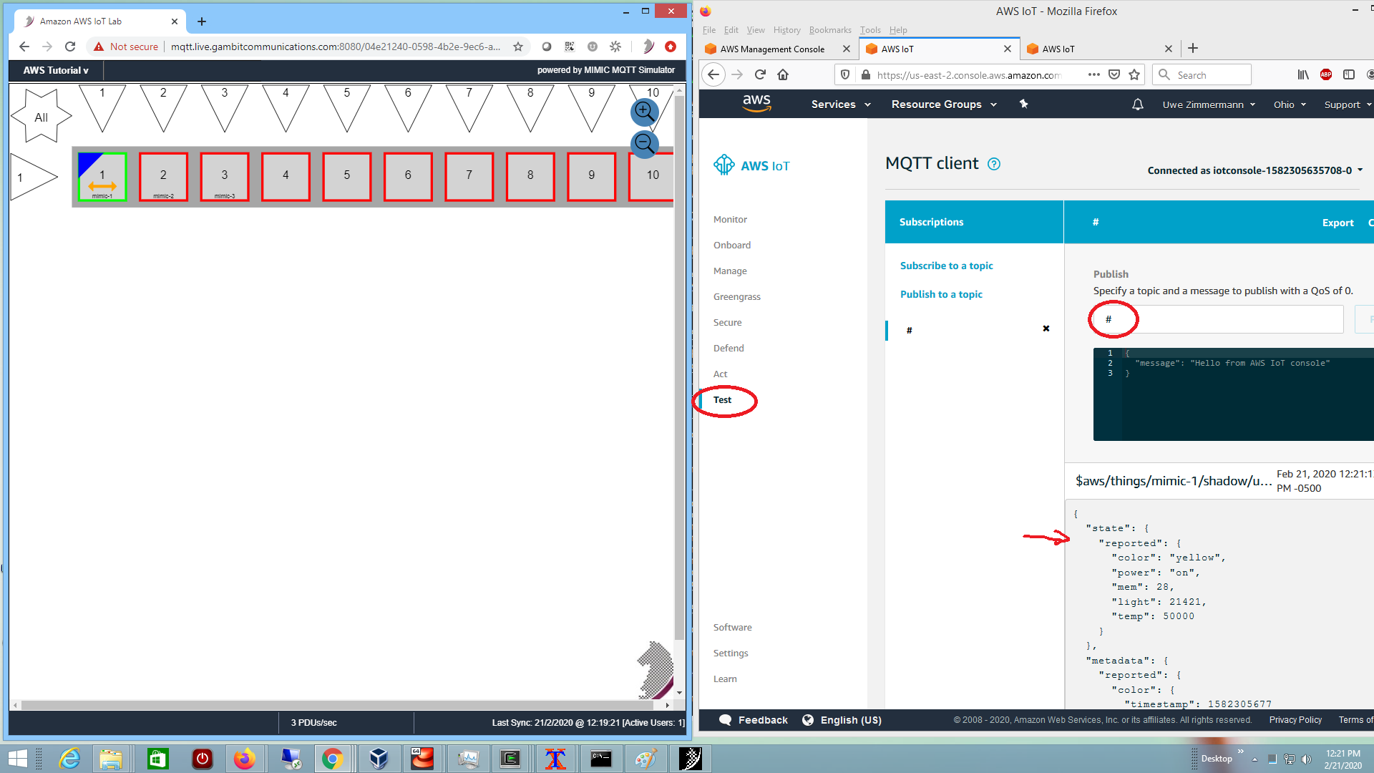The width and height of the screenshot is (1374, 773).
Task: Click the Adblock Plus extension icon
Action: tap(1326, 74)
